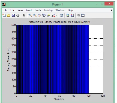Enable the Rotate 3D tool
The image size is (117, 103).
tap(44, 15)
